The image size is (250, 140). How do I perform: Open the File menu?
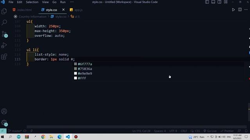point(11,2)
